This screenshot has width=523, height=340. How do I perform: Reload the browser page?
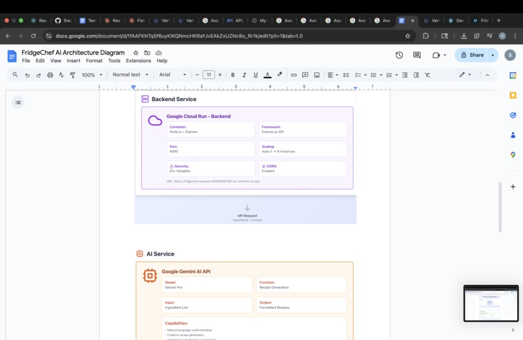coord(33,36)
